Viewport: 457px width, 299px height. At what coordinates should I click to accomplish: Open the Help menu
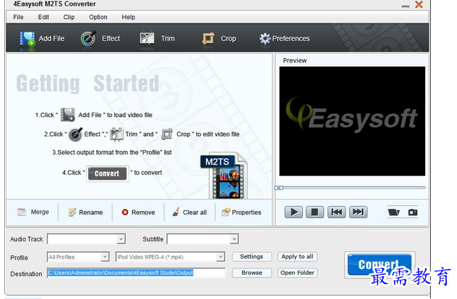coord(129,17)
